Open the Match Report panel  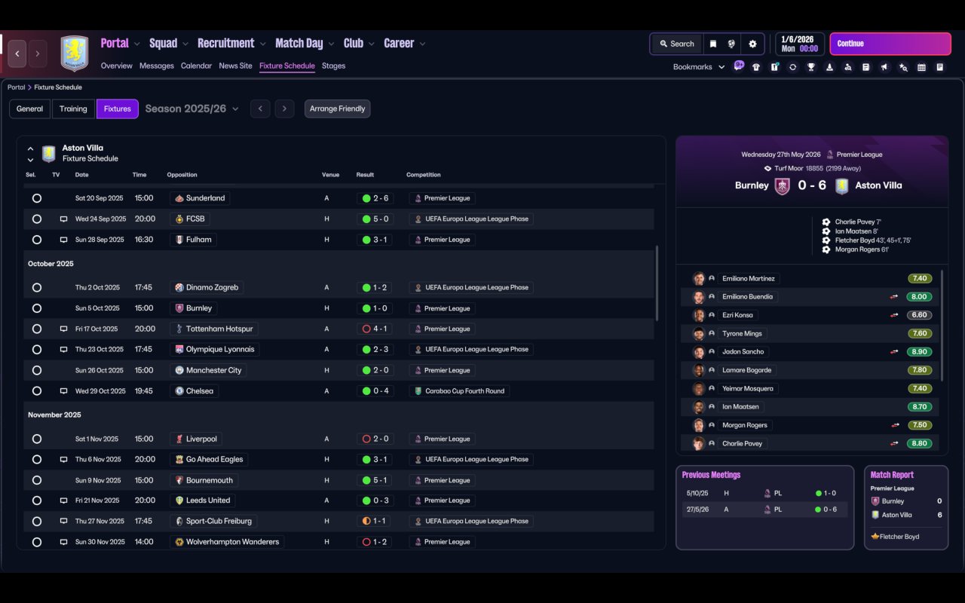click(906, 507)
